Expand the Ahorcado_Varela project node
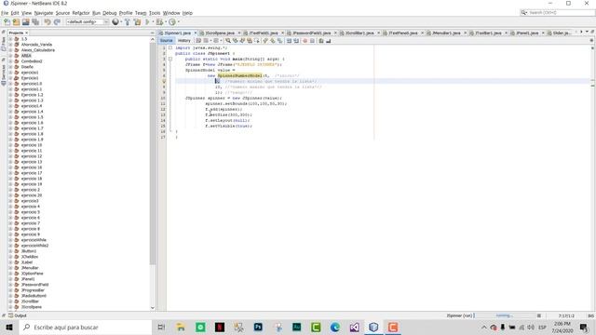Viewport: 596px width, 335px height. pyautogui.click(x=10, y=45)
